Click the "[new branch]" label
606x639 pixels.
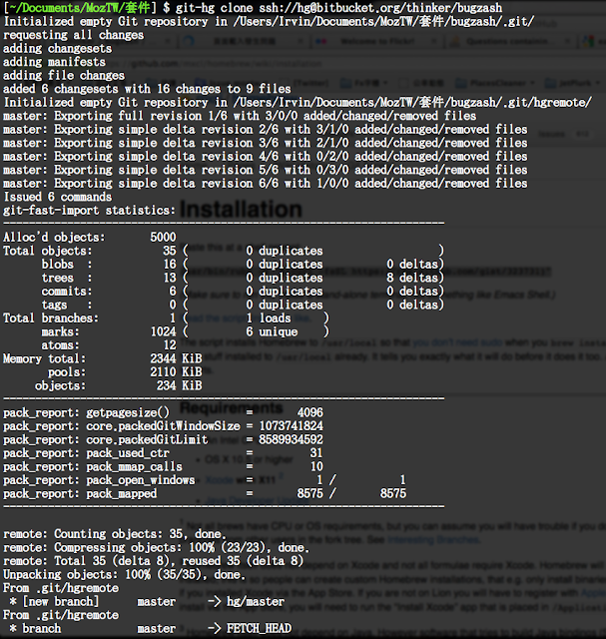pos(60,601)
